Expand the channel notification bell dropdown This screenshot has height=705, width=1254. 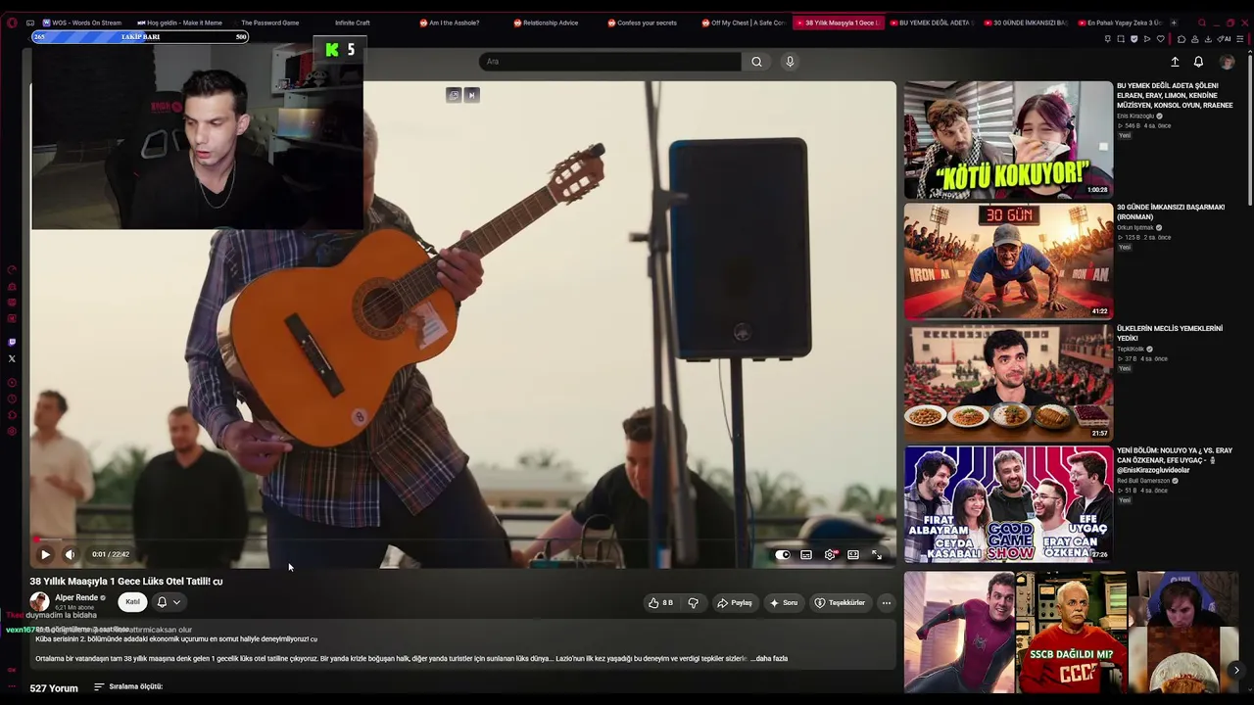pyautogui.click(x=169, y=602)
